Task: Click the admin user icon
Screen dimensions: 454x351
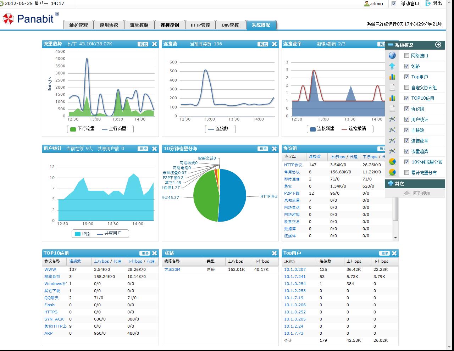Action: (366, 4)
